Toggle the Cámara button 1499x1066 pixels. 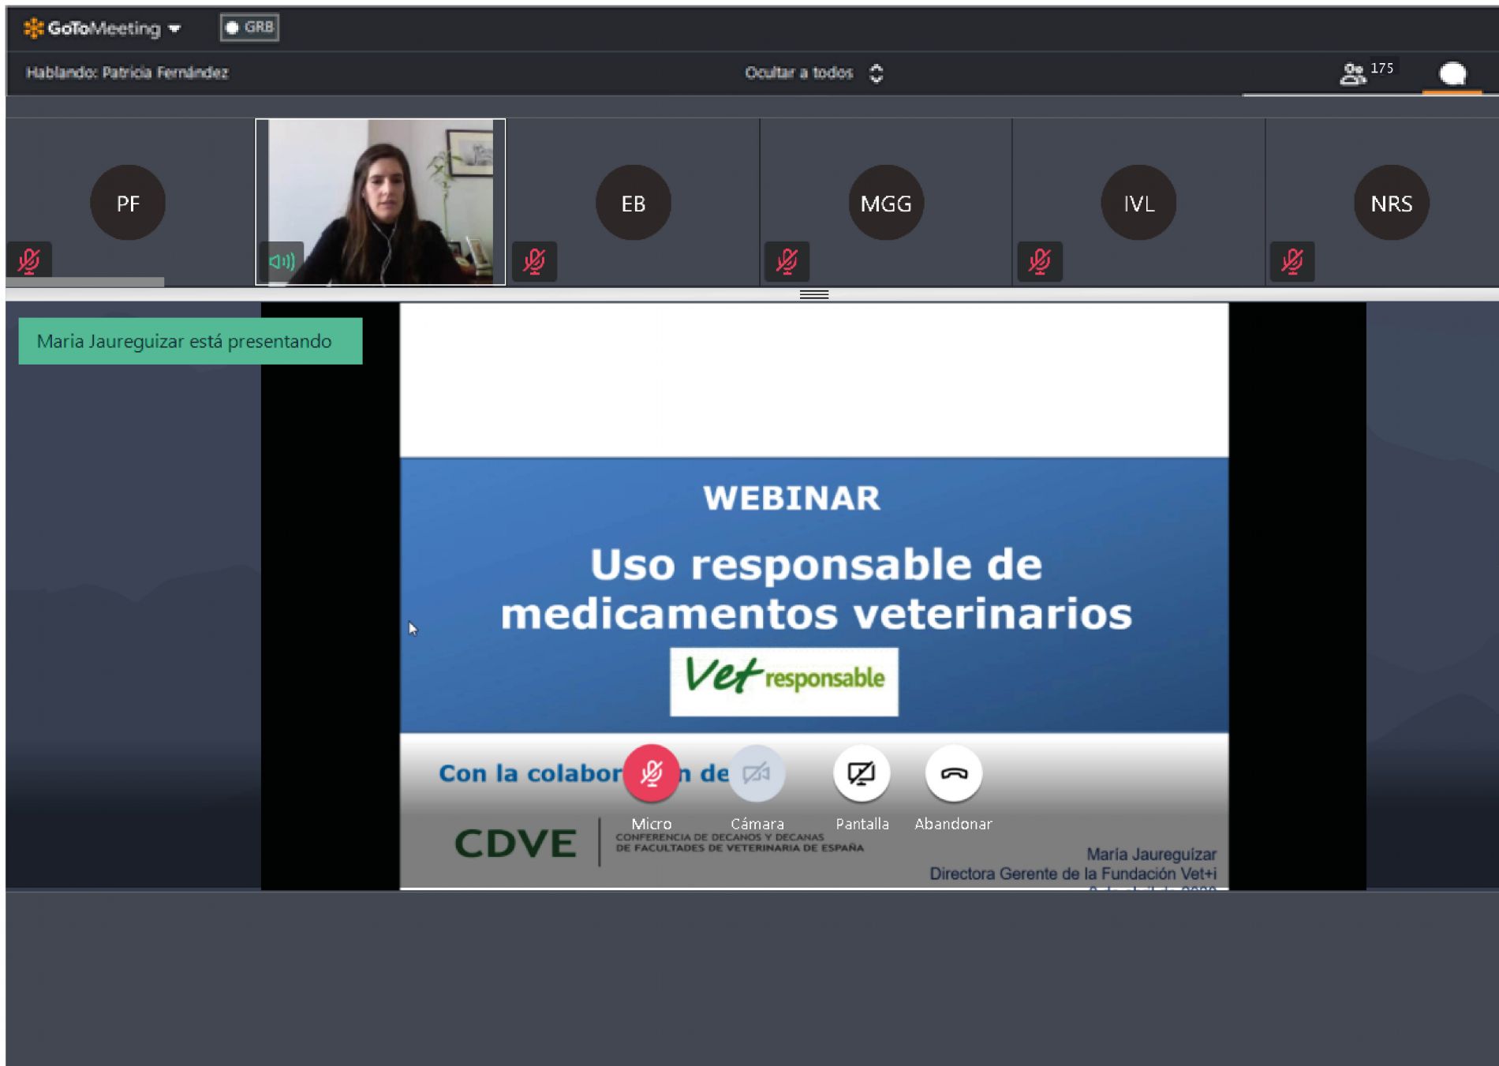pyautogui.click(x=756, y=773)
